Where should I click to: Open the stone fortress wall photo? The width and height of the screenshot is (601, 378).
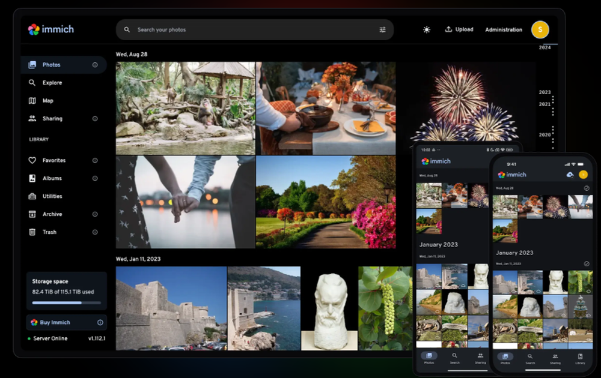(171, 308)
